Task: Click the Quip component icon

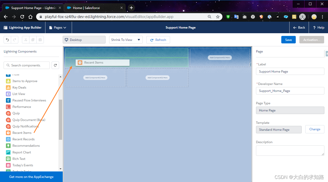Action: point(8,113)
